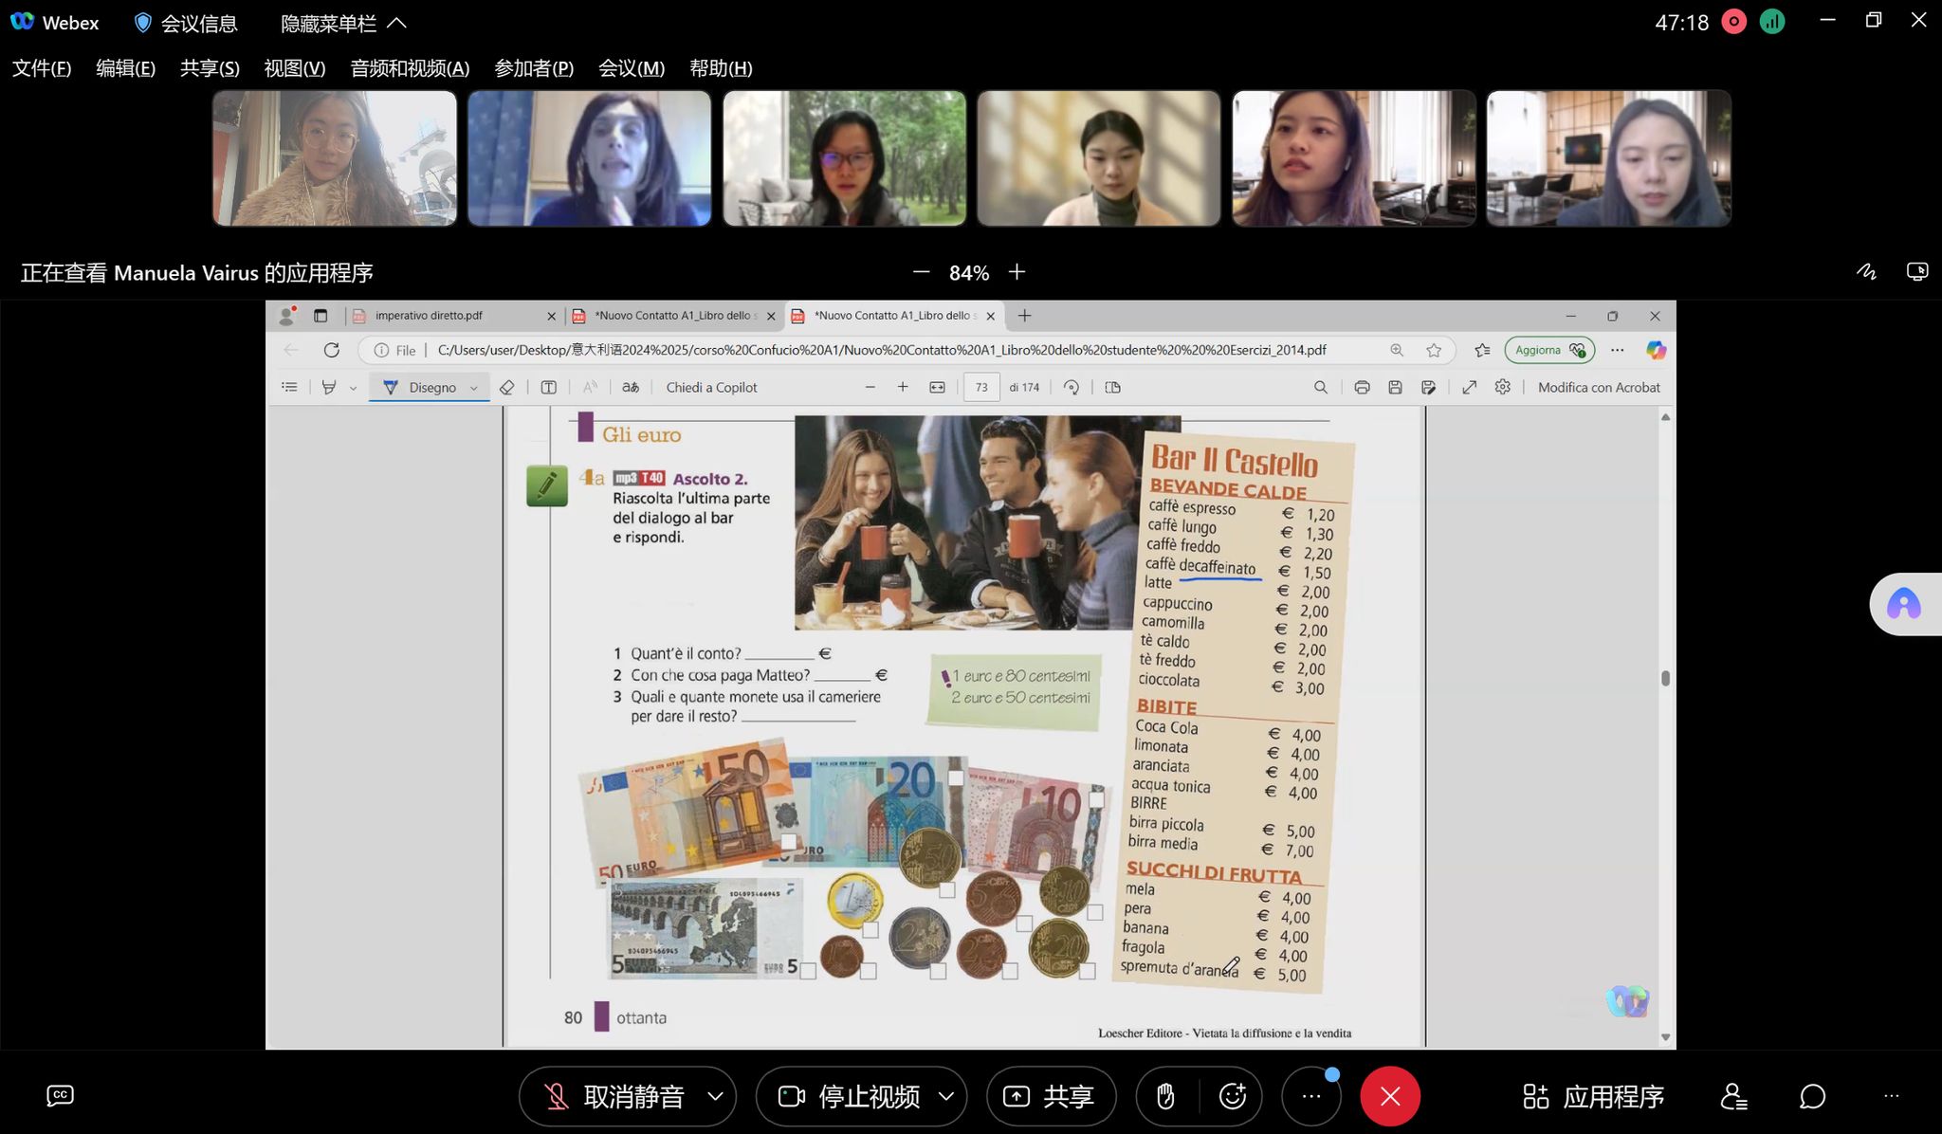1942x1134 pixels.
Task: Open more options ellipsis in meeting controls
Action: [1311, 1096]
